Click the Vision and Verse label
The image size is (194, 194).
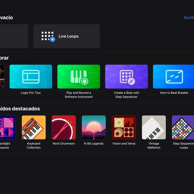pyautogui.click(x=124, y=144)
